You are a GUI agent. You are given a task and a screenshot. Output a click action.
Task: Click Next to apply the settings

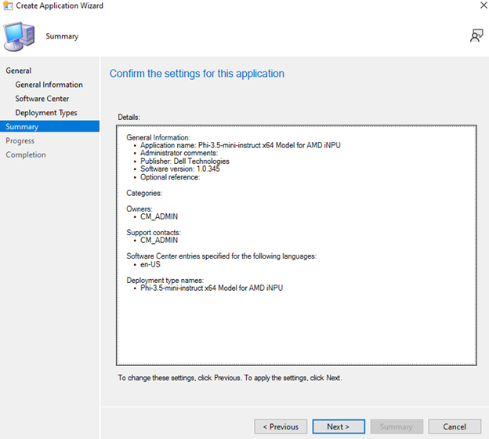click(339, 426)
